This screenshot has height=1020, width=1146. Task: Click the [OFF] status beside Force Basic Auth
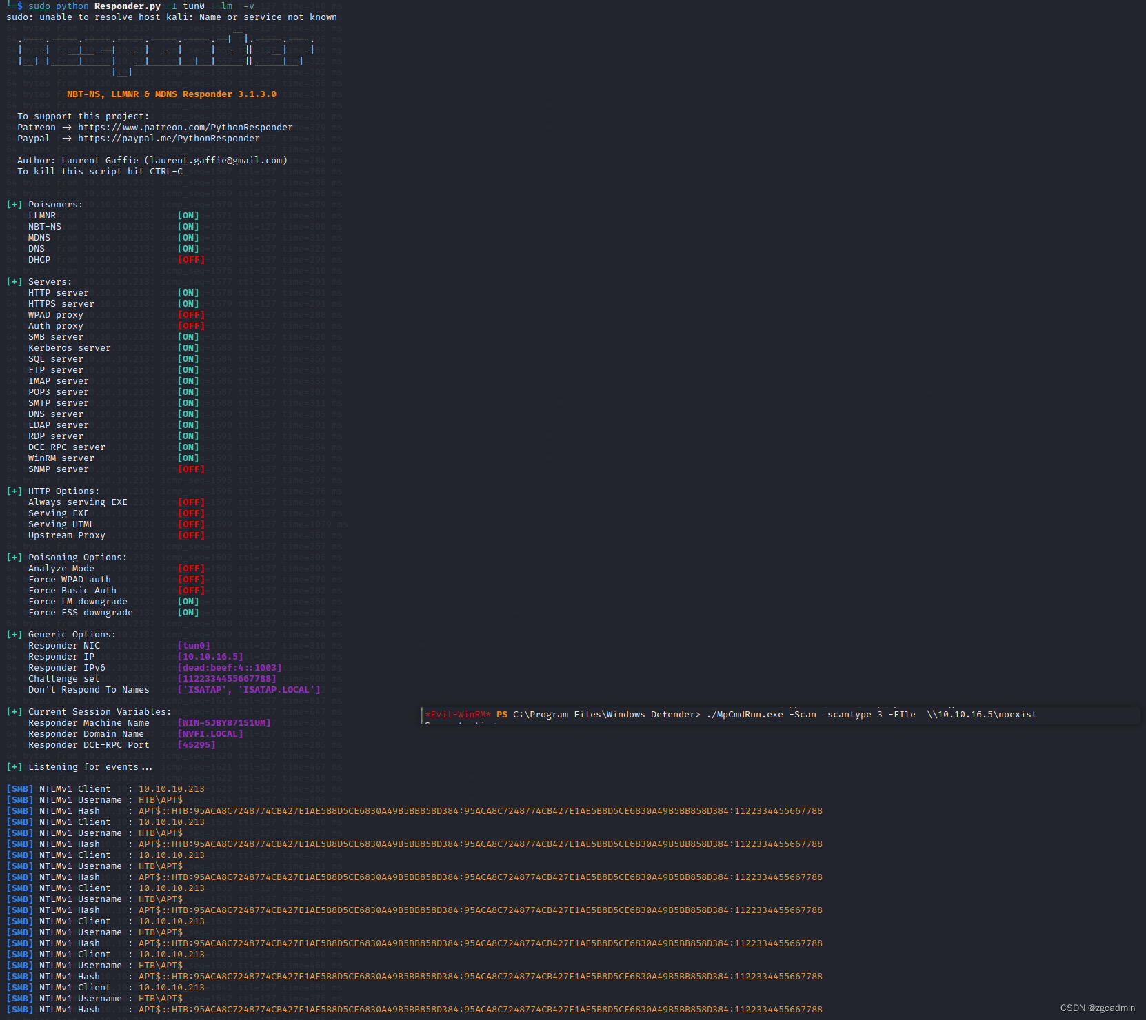(x=191, y=591)
